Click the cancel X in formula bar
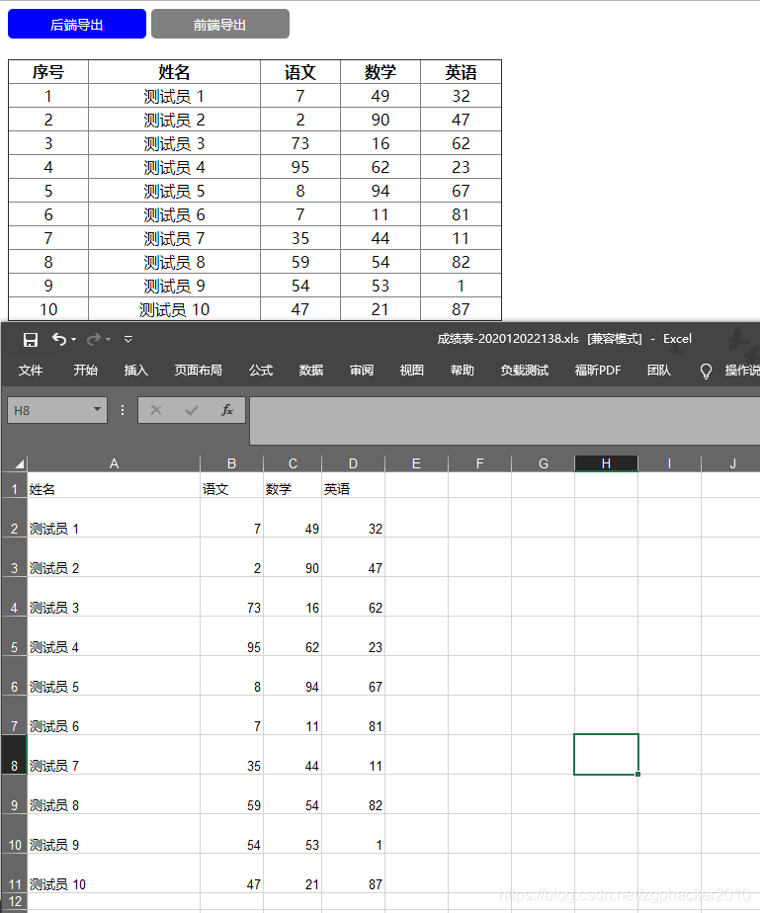The image size is (760, 913). (156, 410)
